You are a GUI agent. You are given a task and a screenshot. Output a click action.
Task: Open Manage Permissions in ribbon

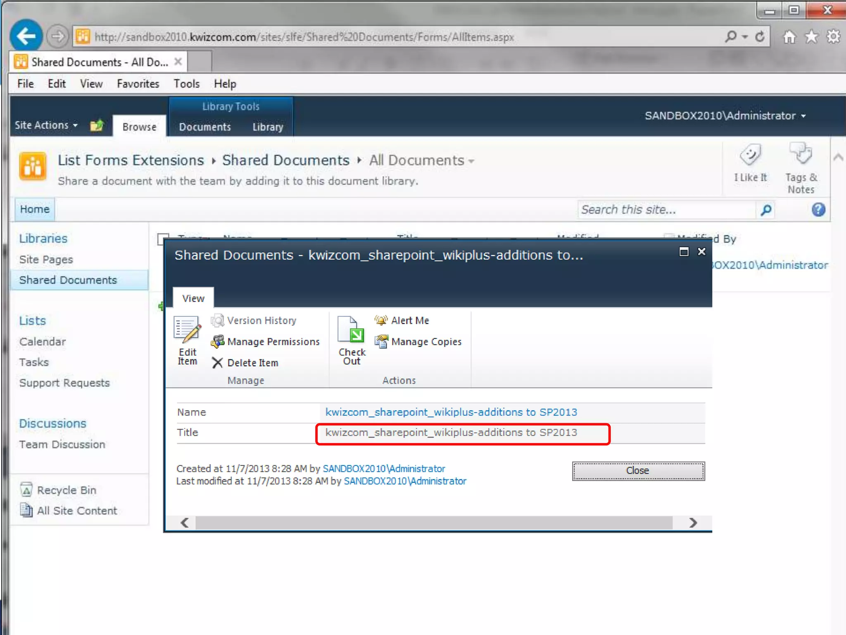pyautogui.click(x=265, y=341)
